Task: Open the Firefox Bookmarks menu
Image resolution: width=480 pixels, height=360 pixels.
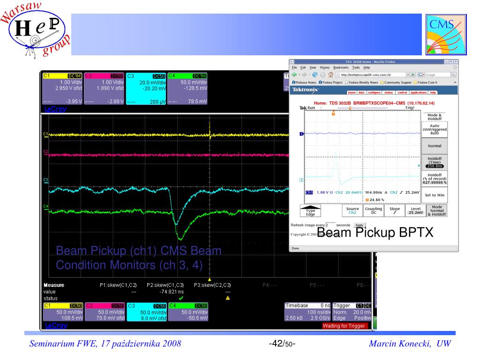Action: [341, 67]
